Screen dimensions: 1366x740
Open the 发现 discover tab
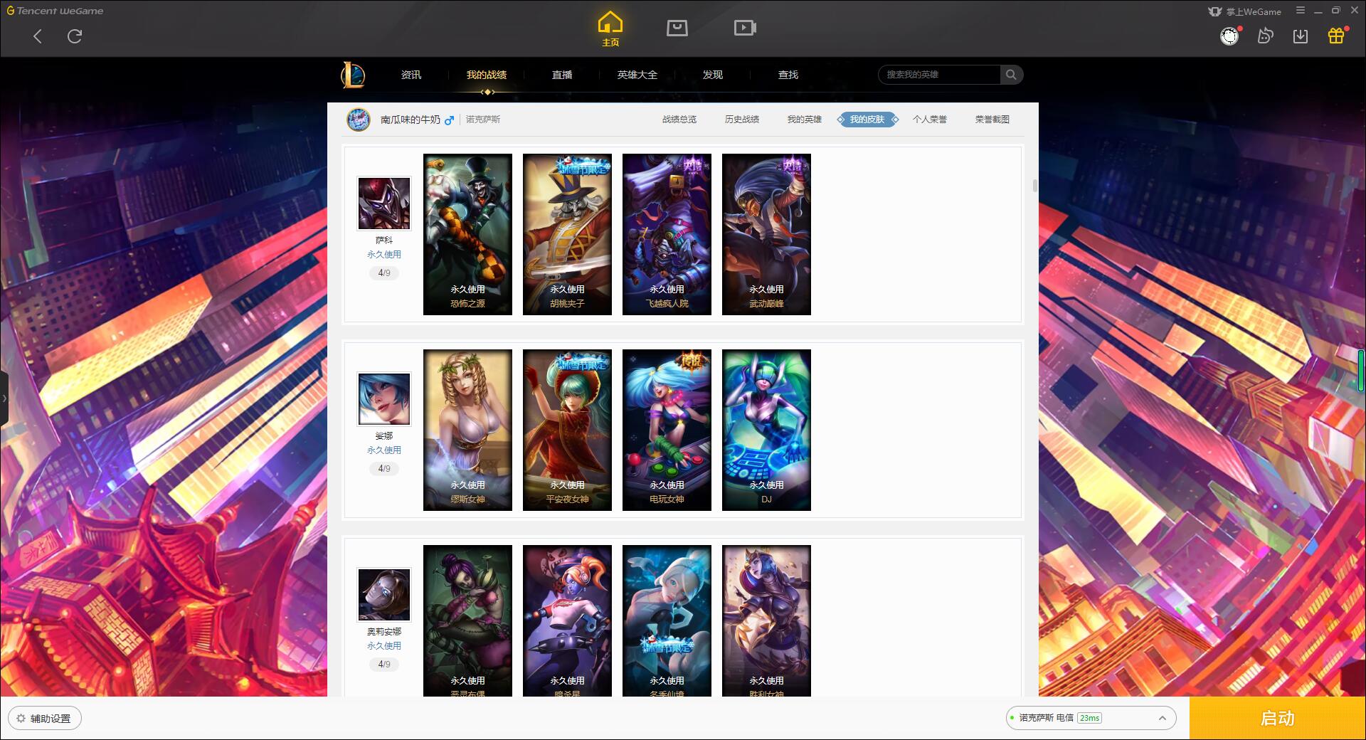tap(713, 75)
